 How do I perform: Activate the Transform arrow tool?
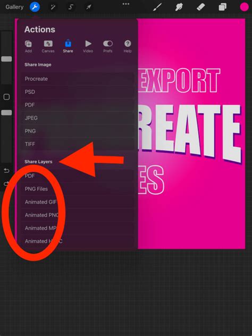(x=88, y=7)
